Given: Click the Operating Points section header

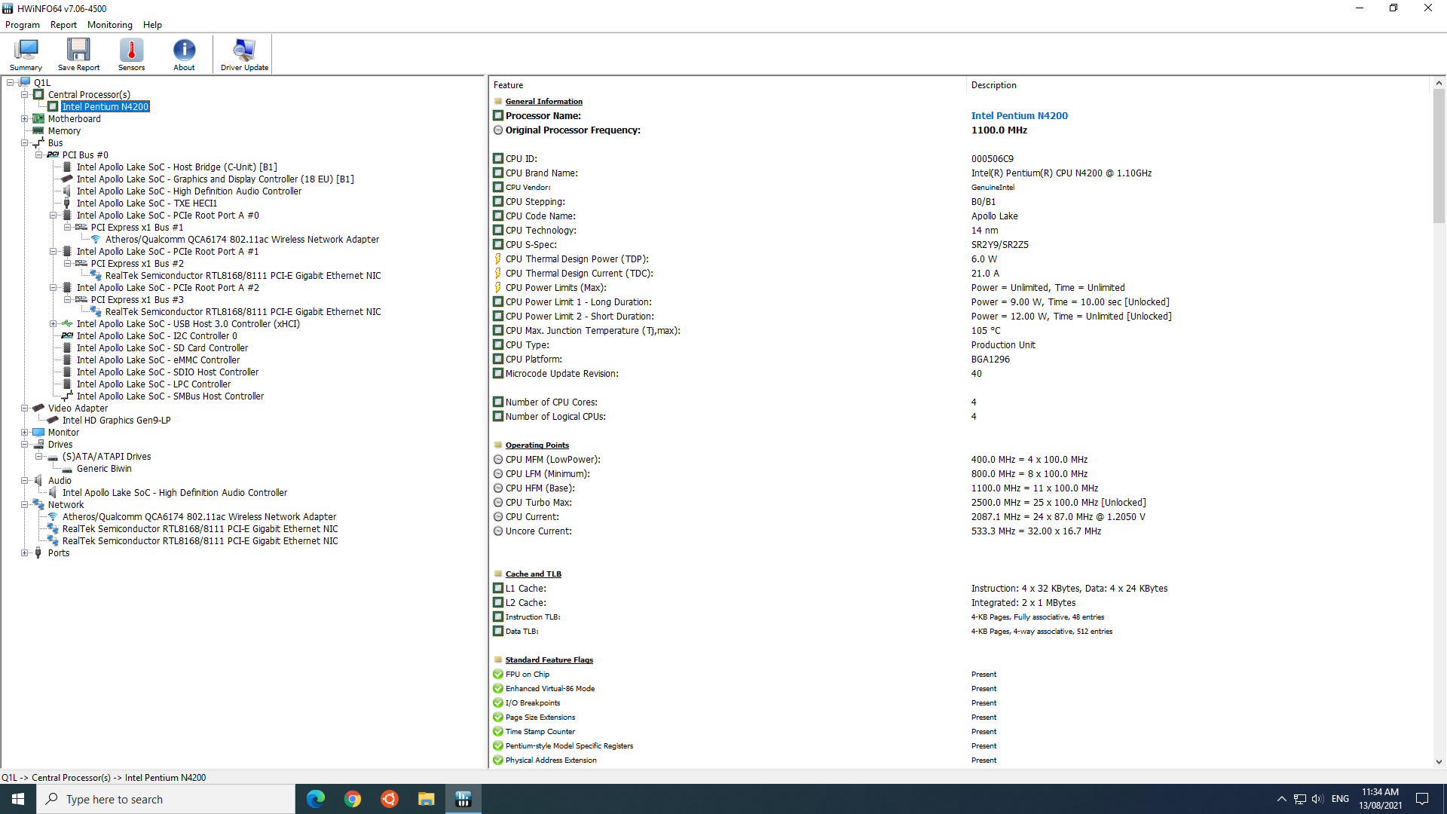Looking at the screenshot, I should [537, 445].
